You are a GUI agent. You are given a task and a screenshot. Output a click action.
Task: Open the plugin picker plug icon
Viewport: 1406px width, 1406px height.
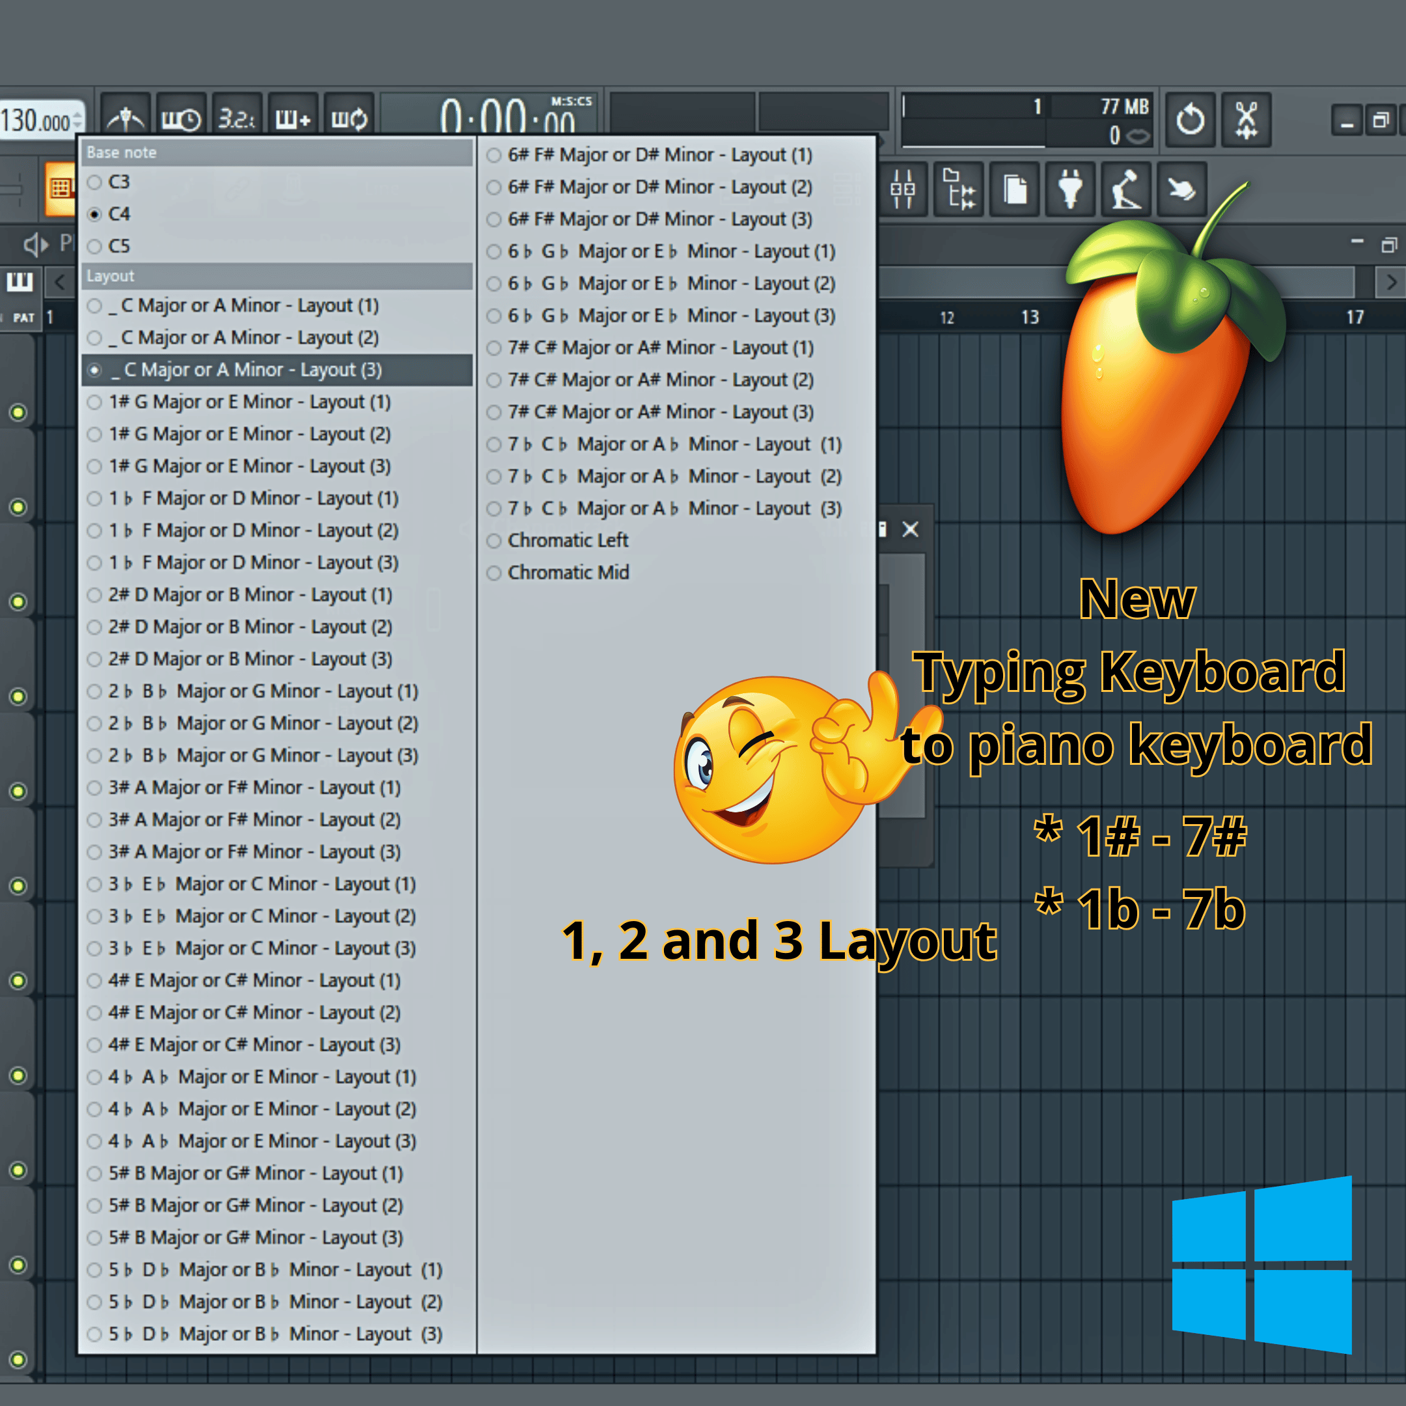tap(1069, 190)
